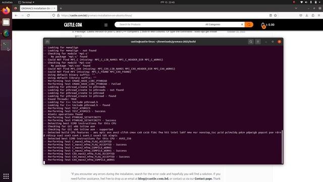Open the Pocket save icon

tap(301, 16)
